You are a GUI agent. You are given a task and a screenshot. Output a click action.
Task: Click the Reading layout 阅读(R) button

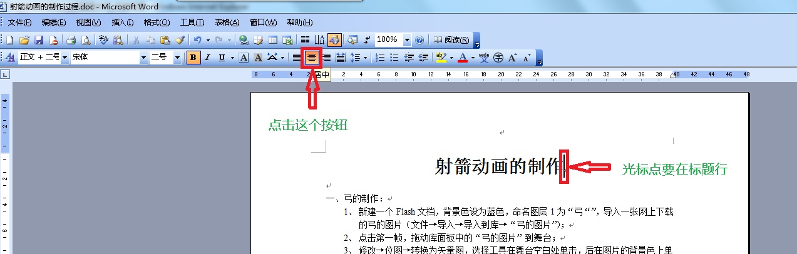click(x=451, y=40)
